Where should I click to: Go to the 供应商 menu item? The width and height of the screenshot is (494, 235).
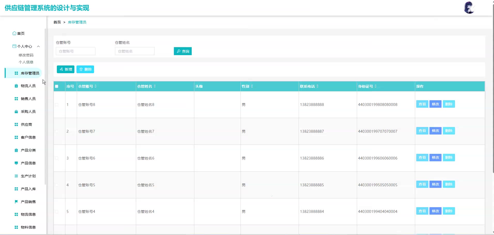26,124
